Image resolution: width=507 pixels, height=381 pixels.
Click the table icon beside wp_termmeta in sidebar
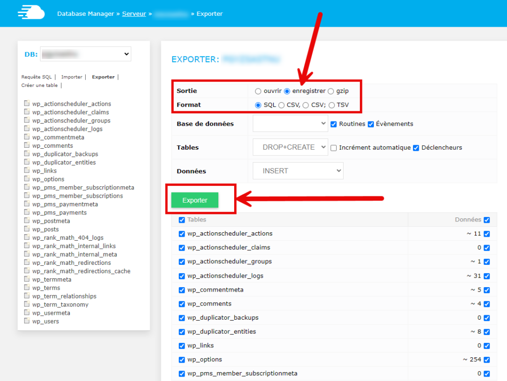27,279
